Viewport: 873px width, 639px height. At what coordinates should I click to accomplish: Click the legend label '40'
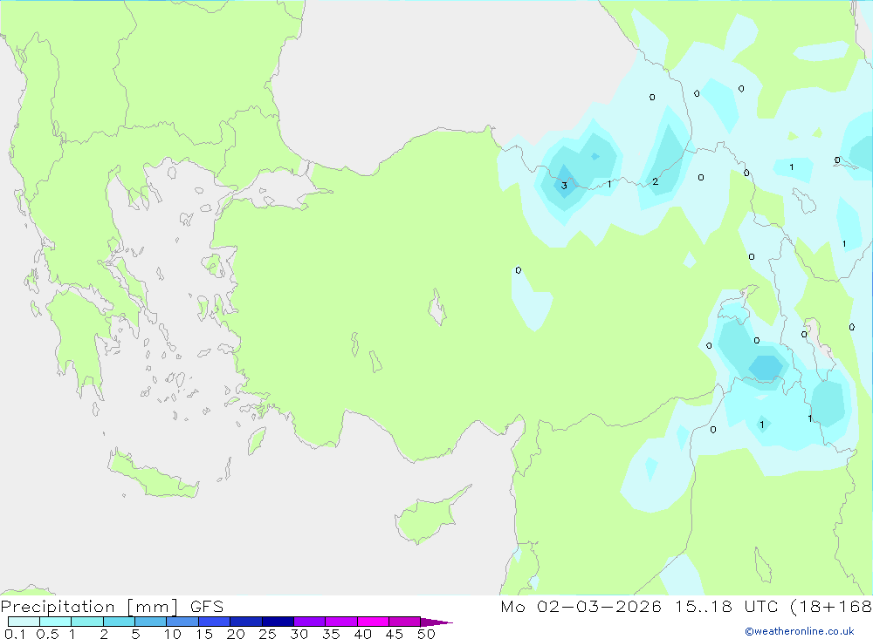[362, 634]
